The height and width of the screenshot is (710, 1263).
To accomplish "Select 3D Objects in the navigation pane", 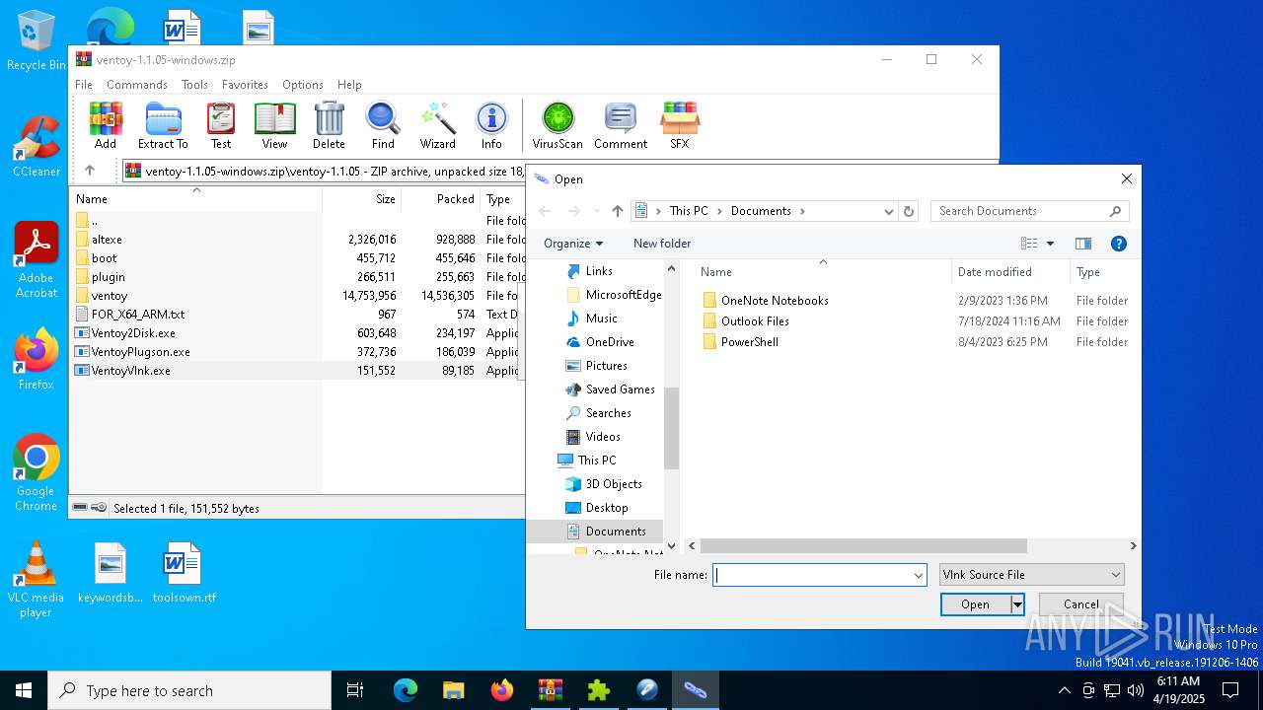I will click(x=614, y=484).
